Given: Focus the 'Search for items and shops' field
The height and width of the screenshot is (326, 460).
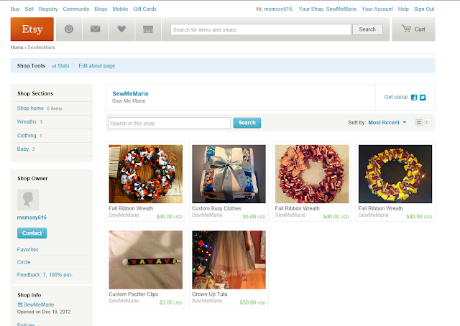Looking at the screenshot, I should point(260,29).
